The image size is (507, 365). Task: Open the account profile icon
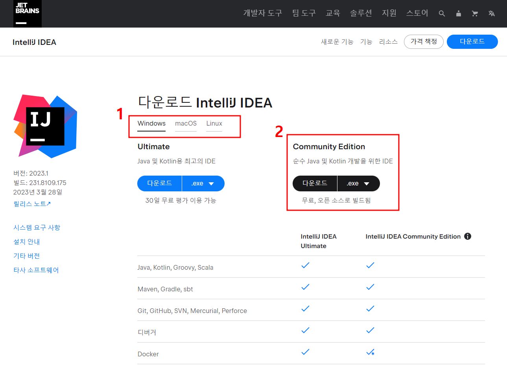458,13
